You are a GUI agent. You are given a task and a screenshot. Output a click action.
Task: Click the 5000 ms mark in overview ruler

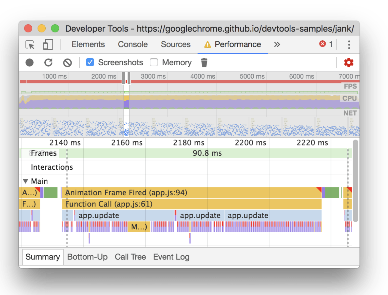click(x=252, y=76)
